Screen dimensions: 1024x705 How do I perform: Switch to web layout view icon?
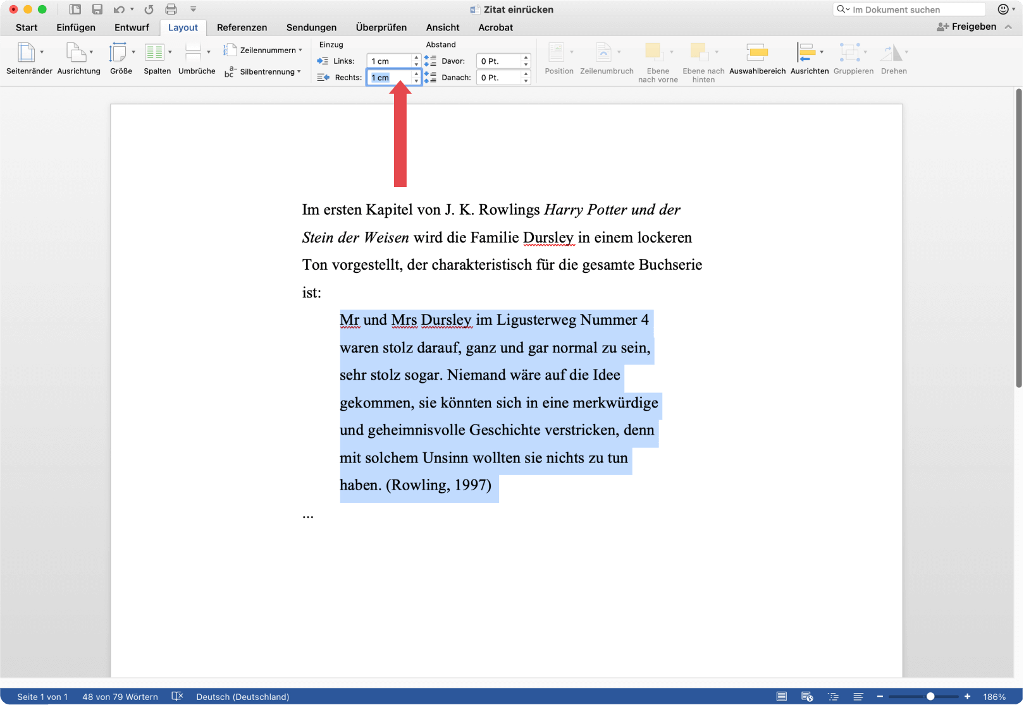pyautogui.click(x=807, y=696)
